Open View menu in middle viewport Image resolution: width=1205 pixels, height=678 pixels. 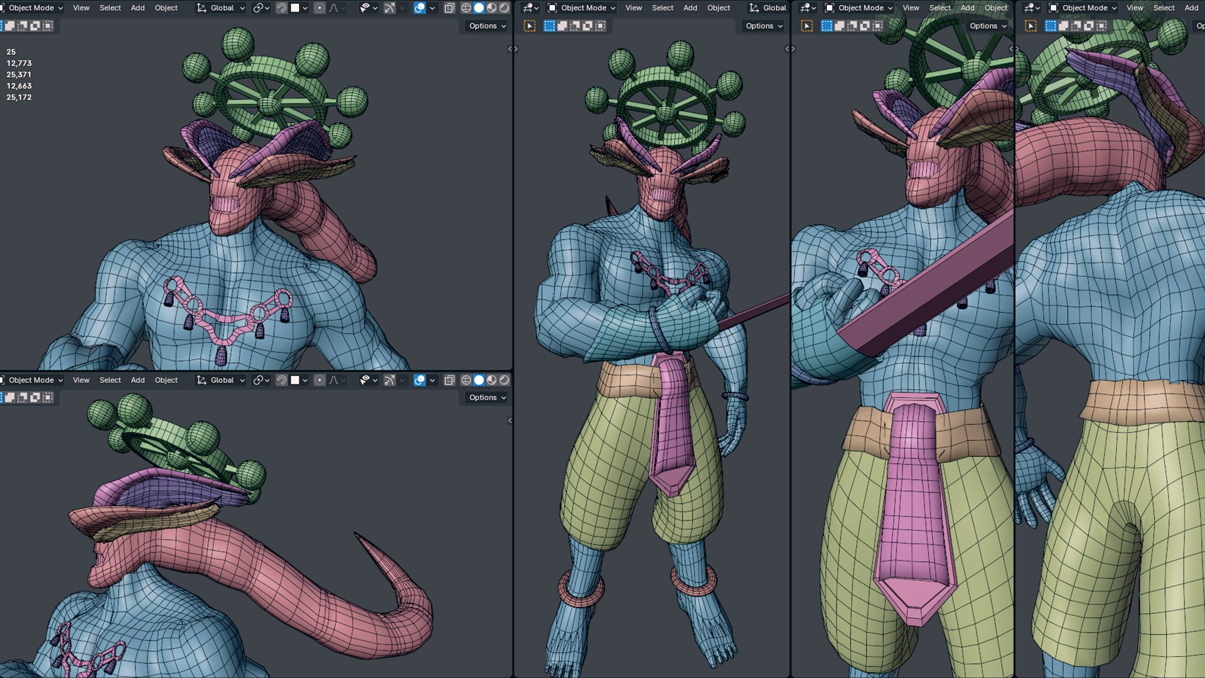point(633,8)
